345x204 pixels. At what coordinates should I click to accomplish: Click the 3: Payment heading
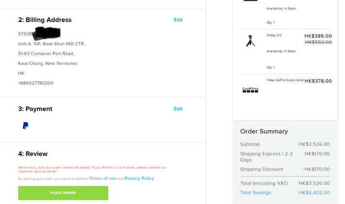tap(35, 109)
